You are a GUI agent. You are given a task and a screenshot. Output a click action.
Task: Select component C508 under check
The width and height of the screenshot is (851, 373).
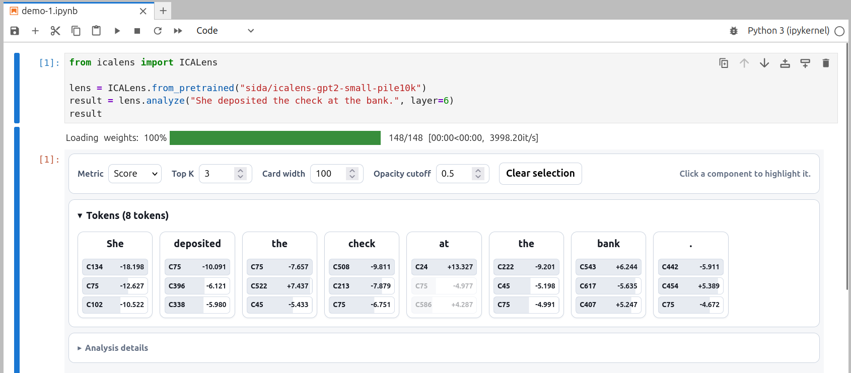pyautogui.click(x=362, y=267)
